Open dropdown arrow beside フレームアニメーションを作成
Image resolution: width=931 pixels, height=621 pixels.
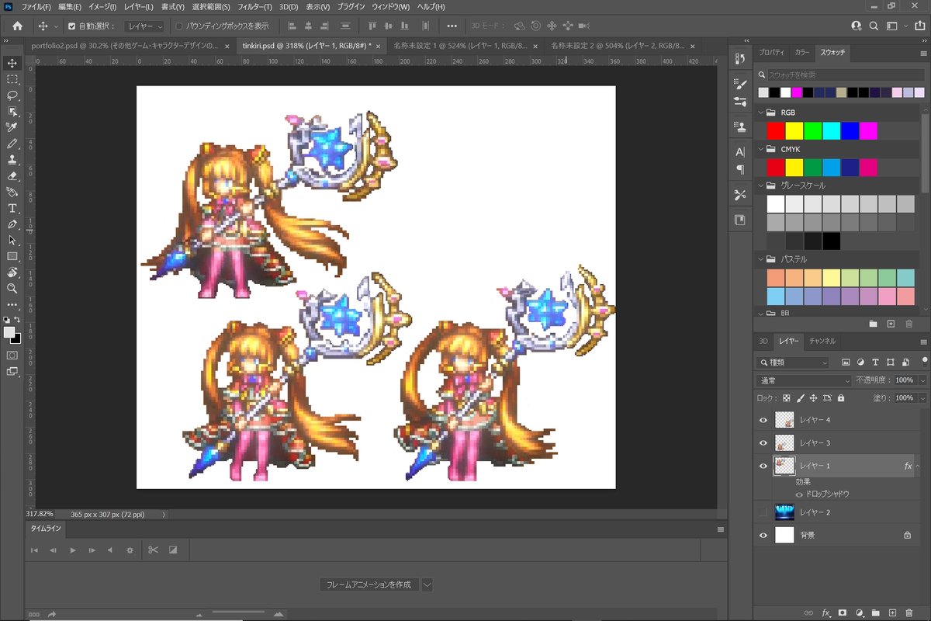426,585
